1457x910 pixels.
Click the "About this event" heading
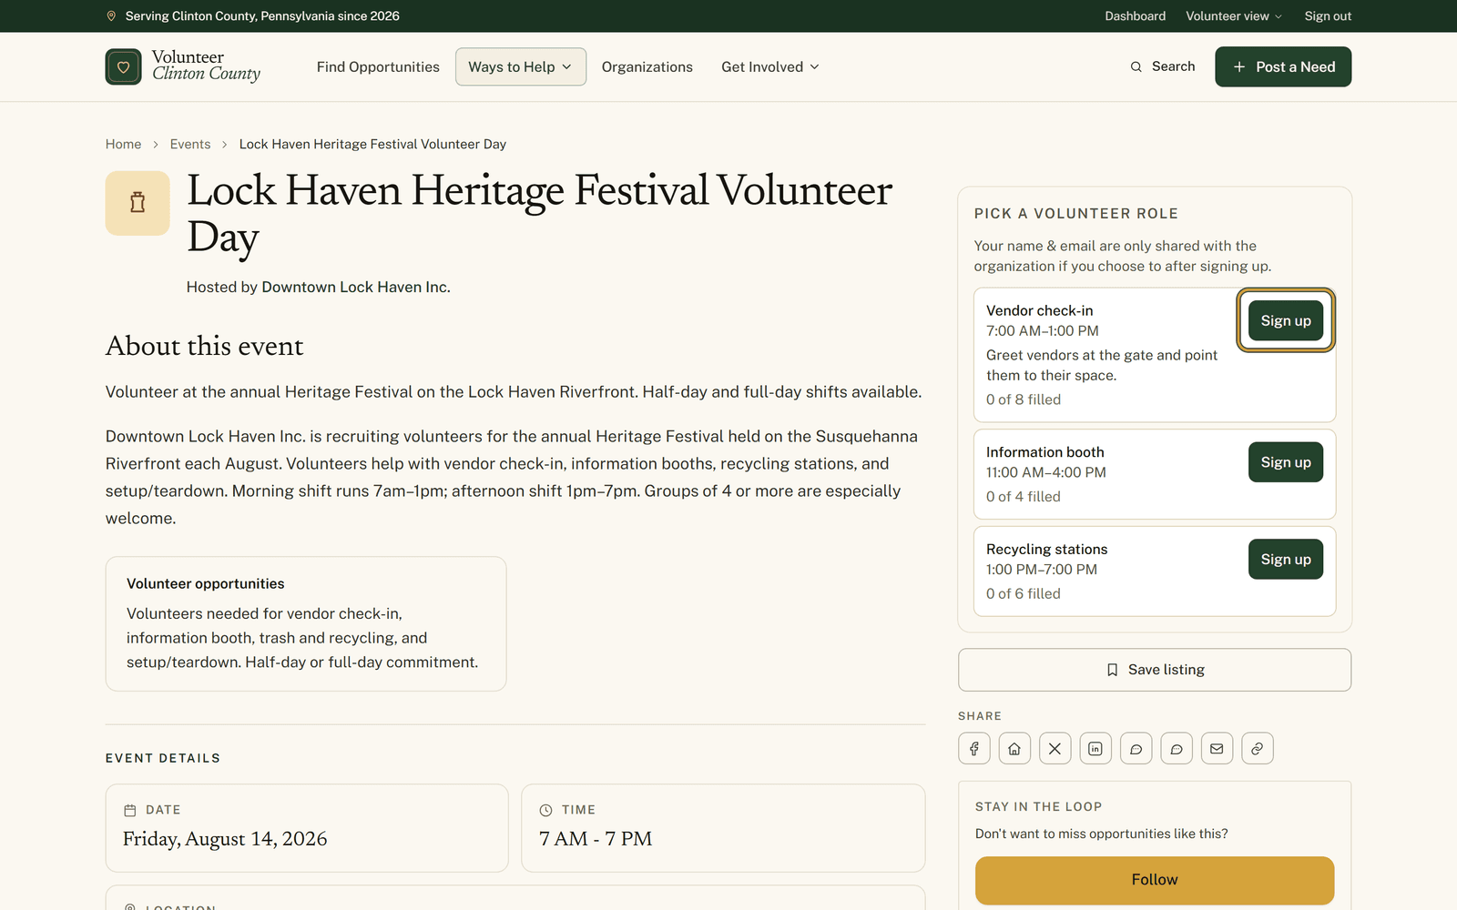coord(205,346)
